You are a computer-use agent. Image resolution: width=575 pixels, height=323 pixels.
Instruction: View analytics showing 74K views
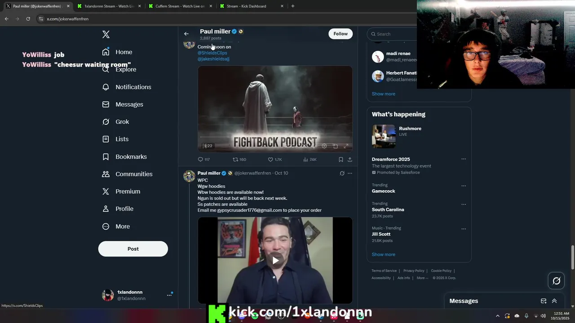pyautogui.click(x=310, y=160)
